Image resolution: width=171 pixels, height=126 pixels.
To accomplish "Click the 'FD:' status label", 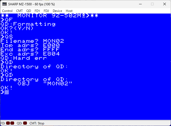I will [x=3, y=123].
